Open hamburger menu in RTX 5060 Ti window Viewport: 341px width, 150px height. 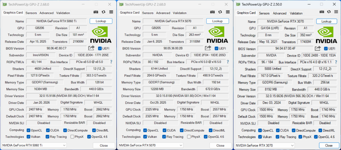111,12
